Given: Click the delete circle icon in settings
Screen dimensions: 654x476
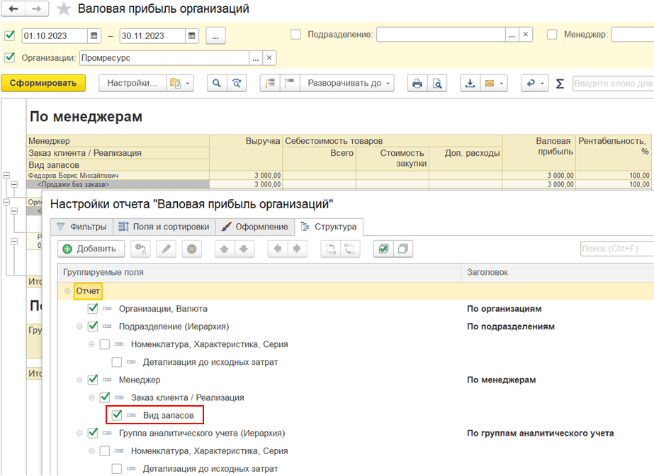Looking at the screenshot, I should (x=191, y=249).
